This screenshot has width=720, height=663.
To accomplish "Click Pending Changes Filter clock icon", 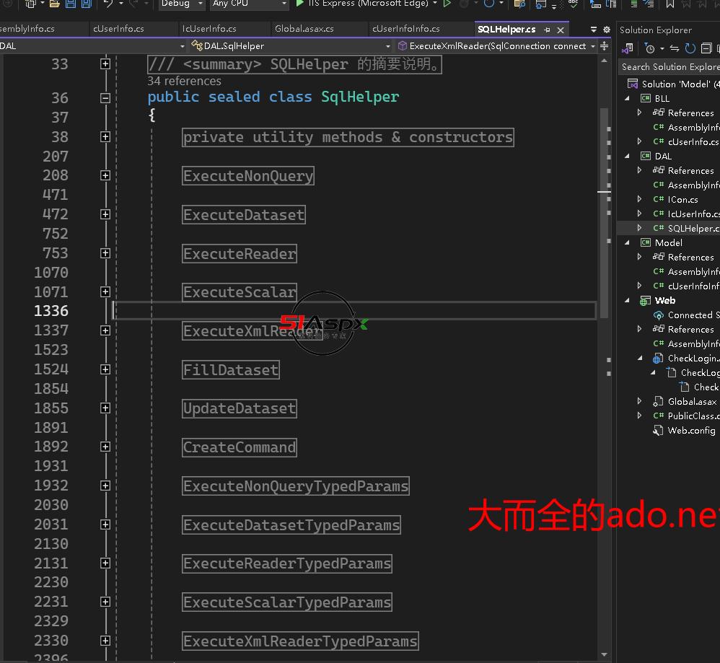I will click(650, 48).
